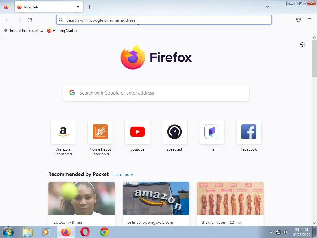The height and width of the screenshot is (238, 317).
Task: Open the thekitchn.com bacon story thumbnail
Action: 230,198
